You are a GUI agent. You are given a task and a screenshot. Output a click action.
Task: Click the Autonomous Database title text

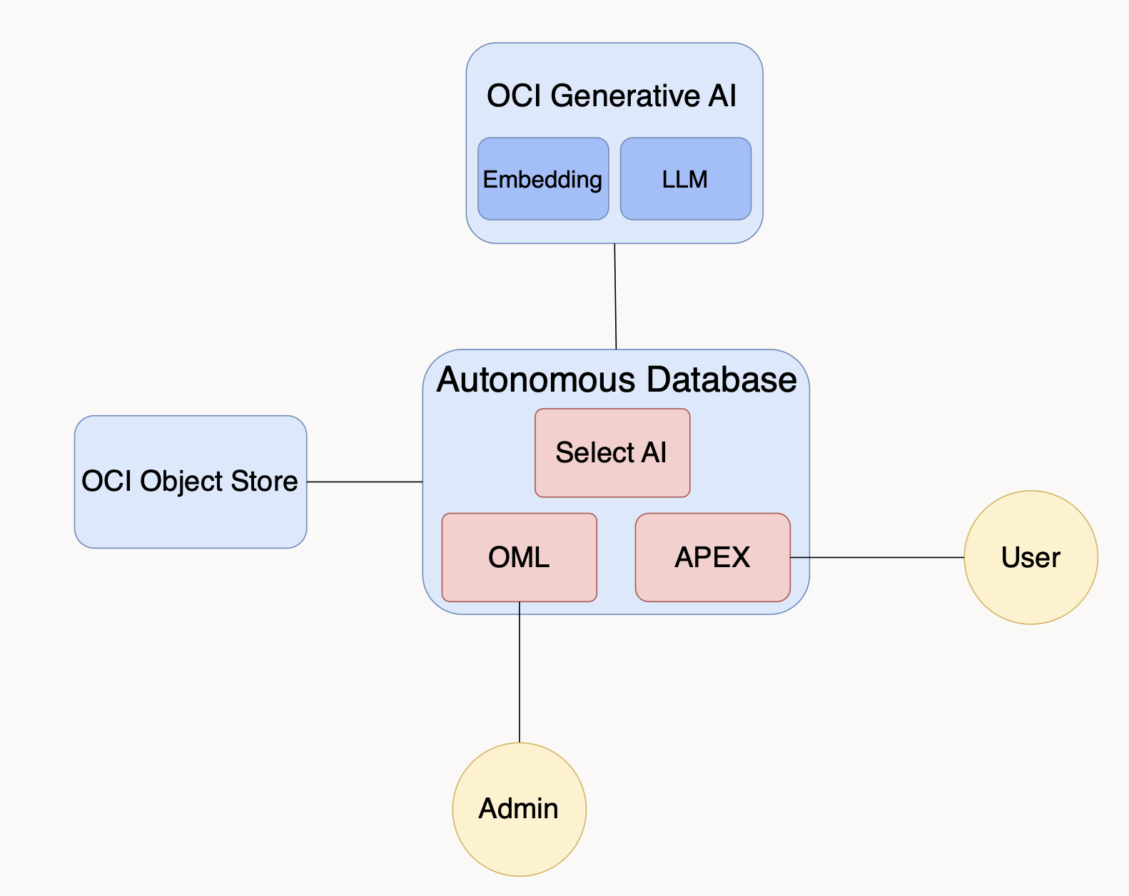pyautogui.click(x=617, y=380)
